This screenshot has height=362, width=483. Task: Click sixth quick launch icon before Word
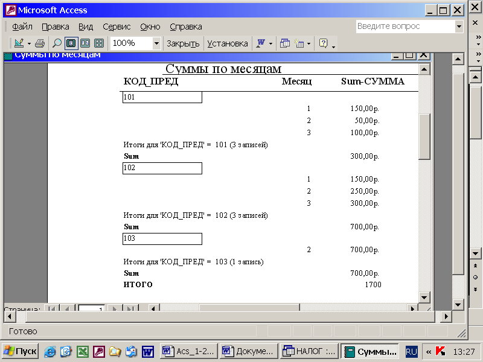click(x=131, y=351)
